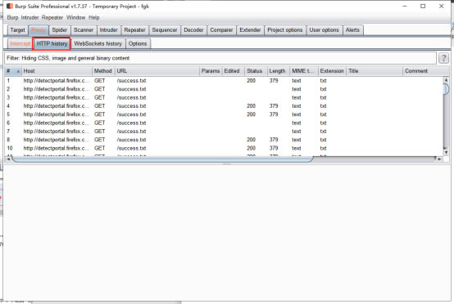454x304 pixels.
Task: Sort by the Extension column header
Action: (x=332, y=71)
